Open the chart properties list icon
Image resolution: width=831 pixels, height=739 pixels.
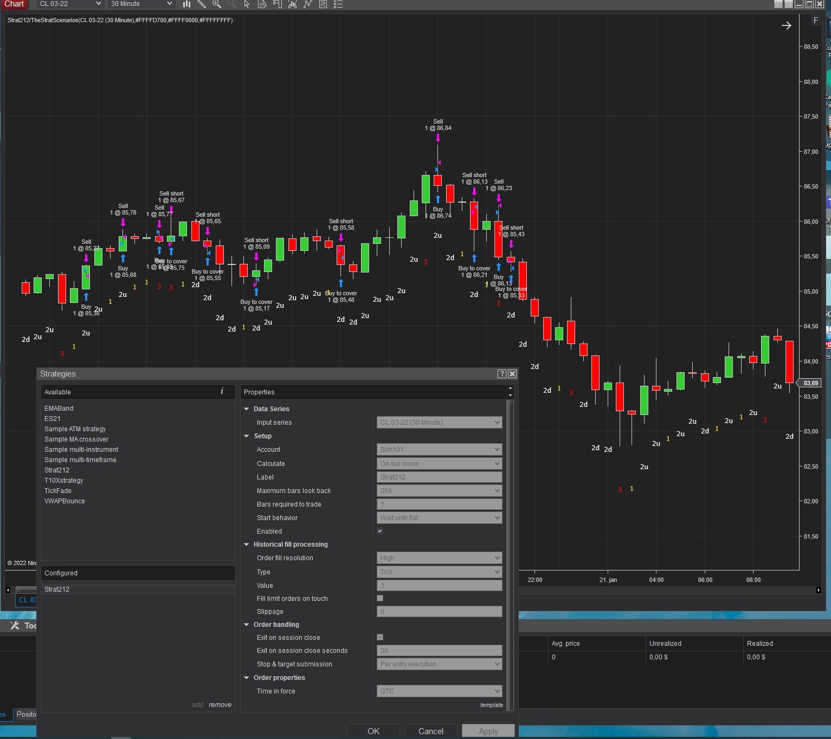point(338,4)
